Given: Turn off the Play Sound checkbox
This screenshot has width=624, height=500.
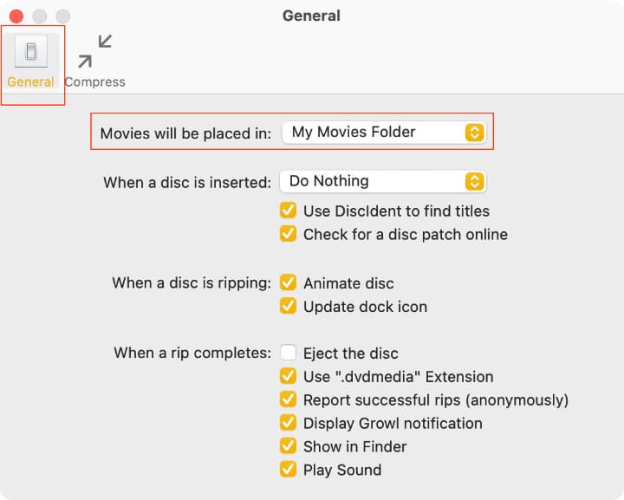Looking at the screenshot, I should tap(288, 470).
